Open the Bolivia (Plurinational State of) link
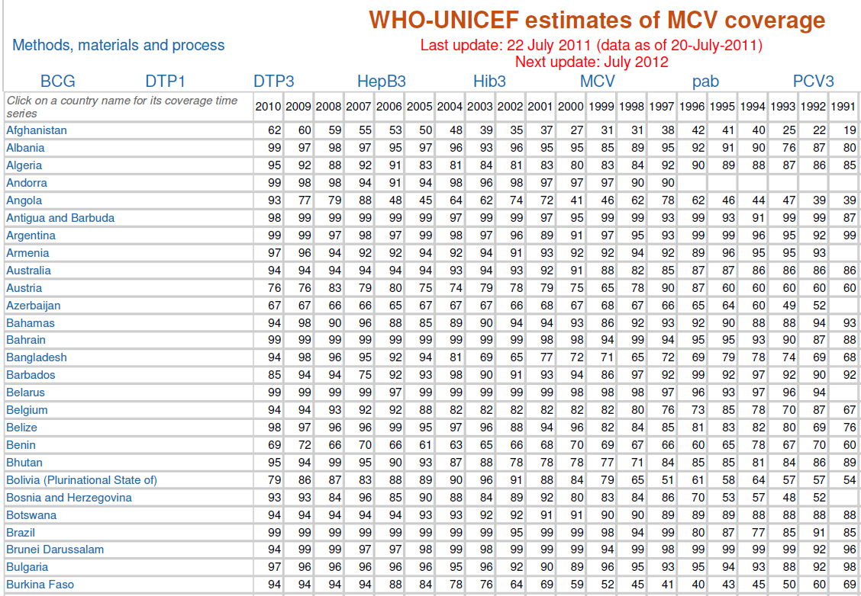 [81, 480]
